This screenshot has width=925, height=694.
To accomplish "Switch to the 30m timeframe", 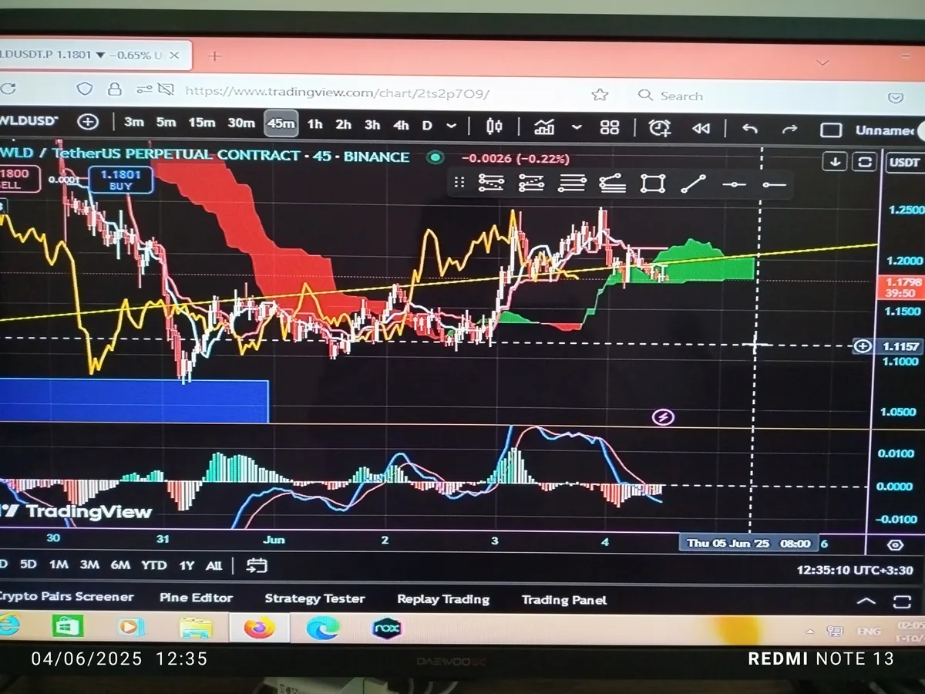I will click(x=240, y=123).
